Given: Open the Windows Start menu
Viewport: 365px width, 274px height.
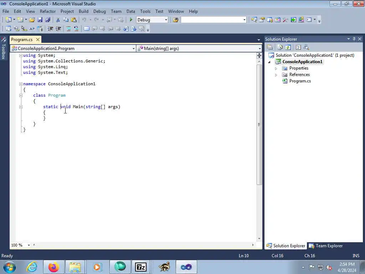Looking at the screenshot, I should coord(10,267).
